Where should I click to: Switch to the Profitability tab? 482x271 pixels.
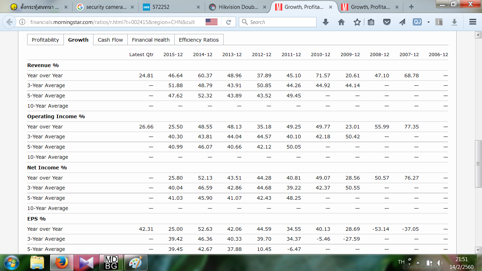(x=46, y=40)
